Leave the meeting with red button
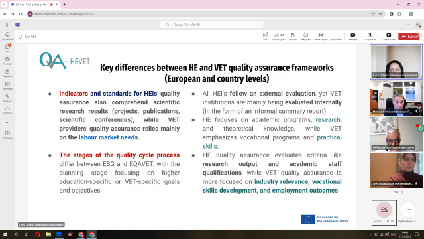Image resolution: width=424 pixels, height=239 pixels. [x=409, y=37]
